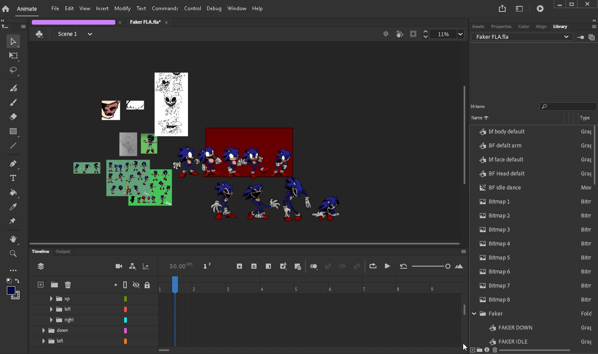Enable Onion Skin on the timeline
The height and width of the screenshot is (354, 598).
[314, 266]
